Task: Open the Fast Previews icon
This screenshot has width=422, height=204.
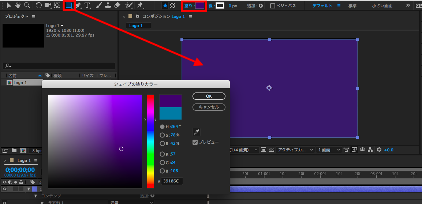Action: tap(354, 150)
